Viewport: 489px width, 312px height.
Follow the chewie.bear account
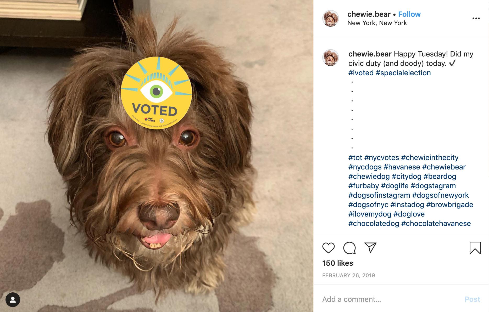tap(409, 14)
